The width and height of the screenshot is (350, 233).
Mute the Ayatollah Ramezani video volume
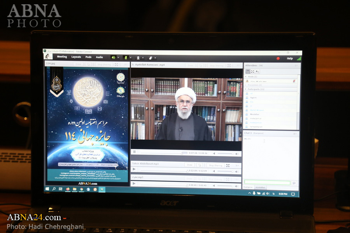click(213, 153)
